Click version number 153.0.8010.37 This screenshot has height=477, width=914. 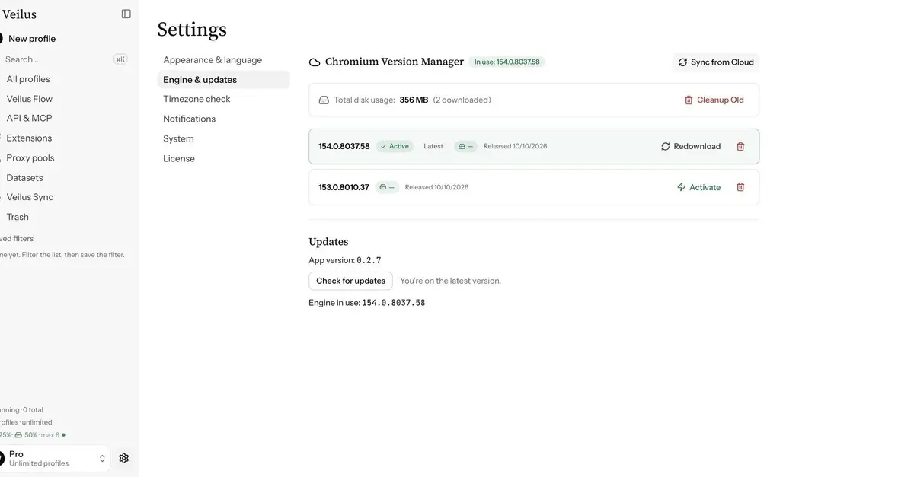pos(344,187)
